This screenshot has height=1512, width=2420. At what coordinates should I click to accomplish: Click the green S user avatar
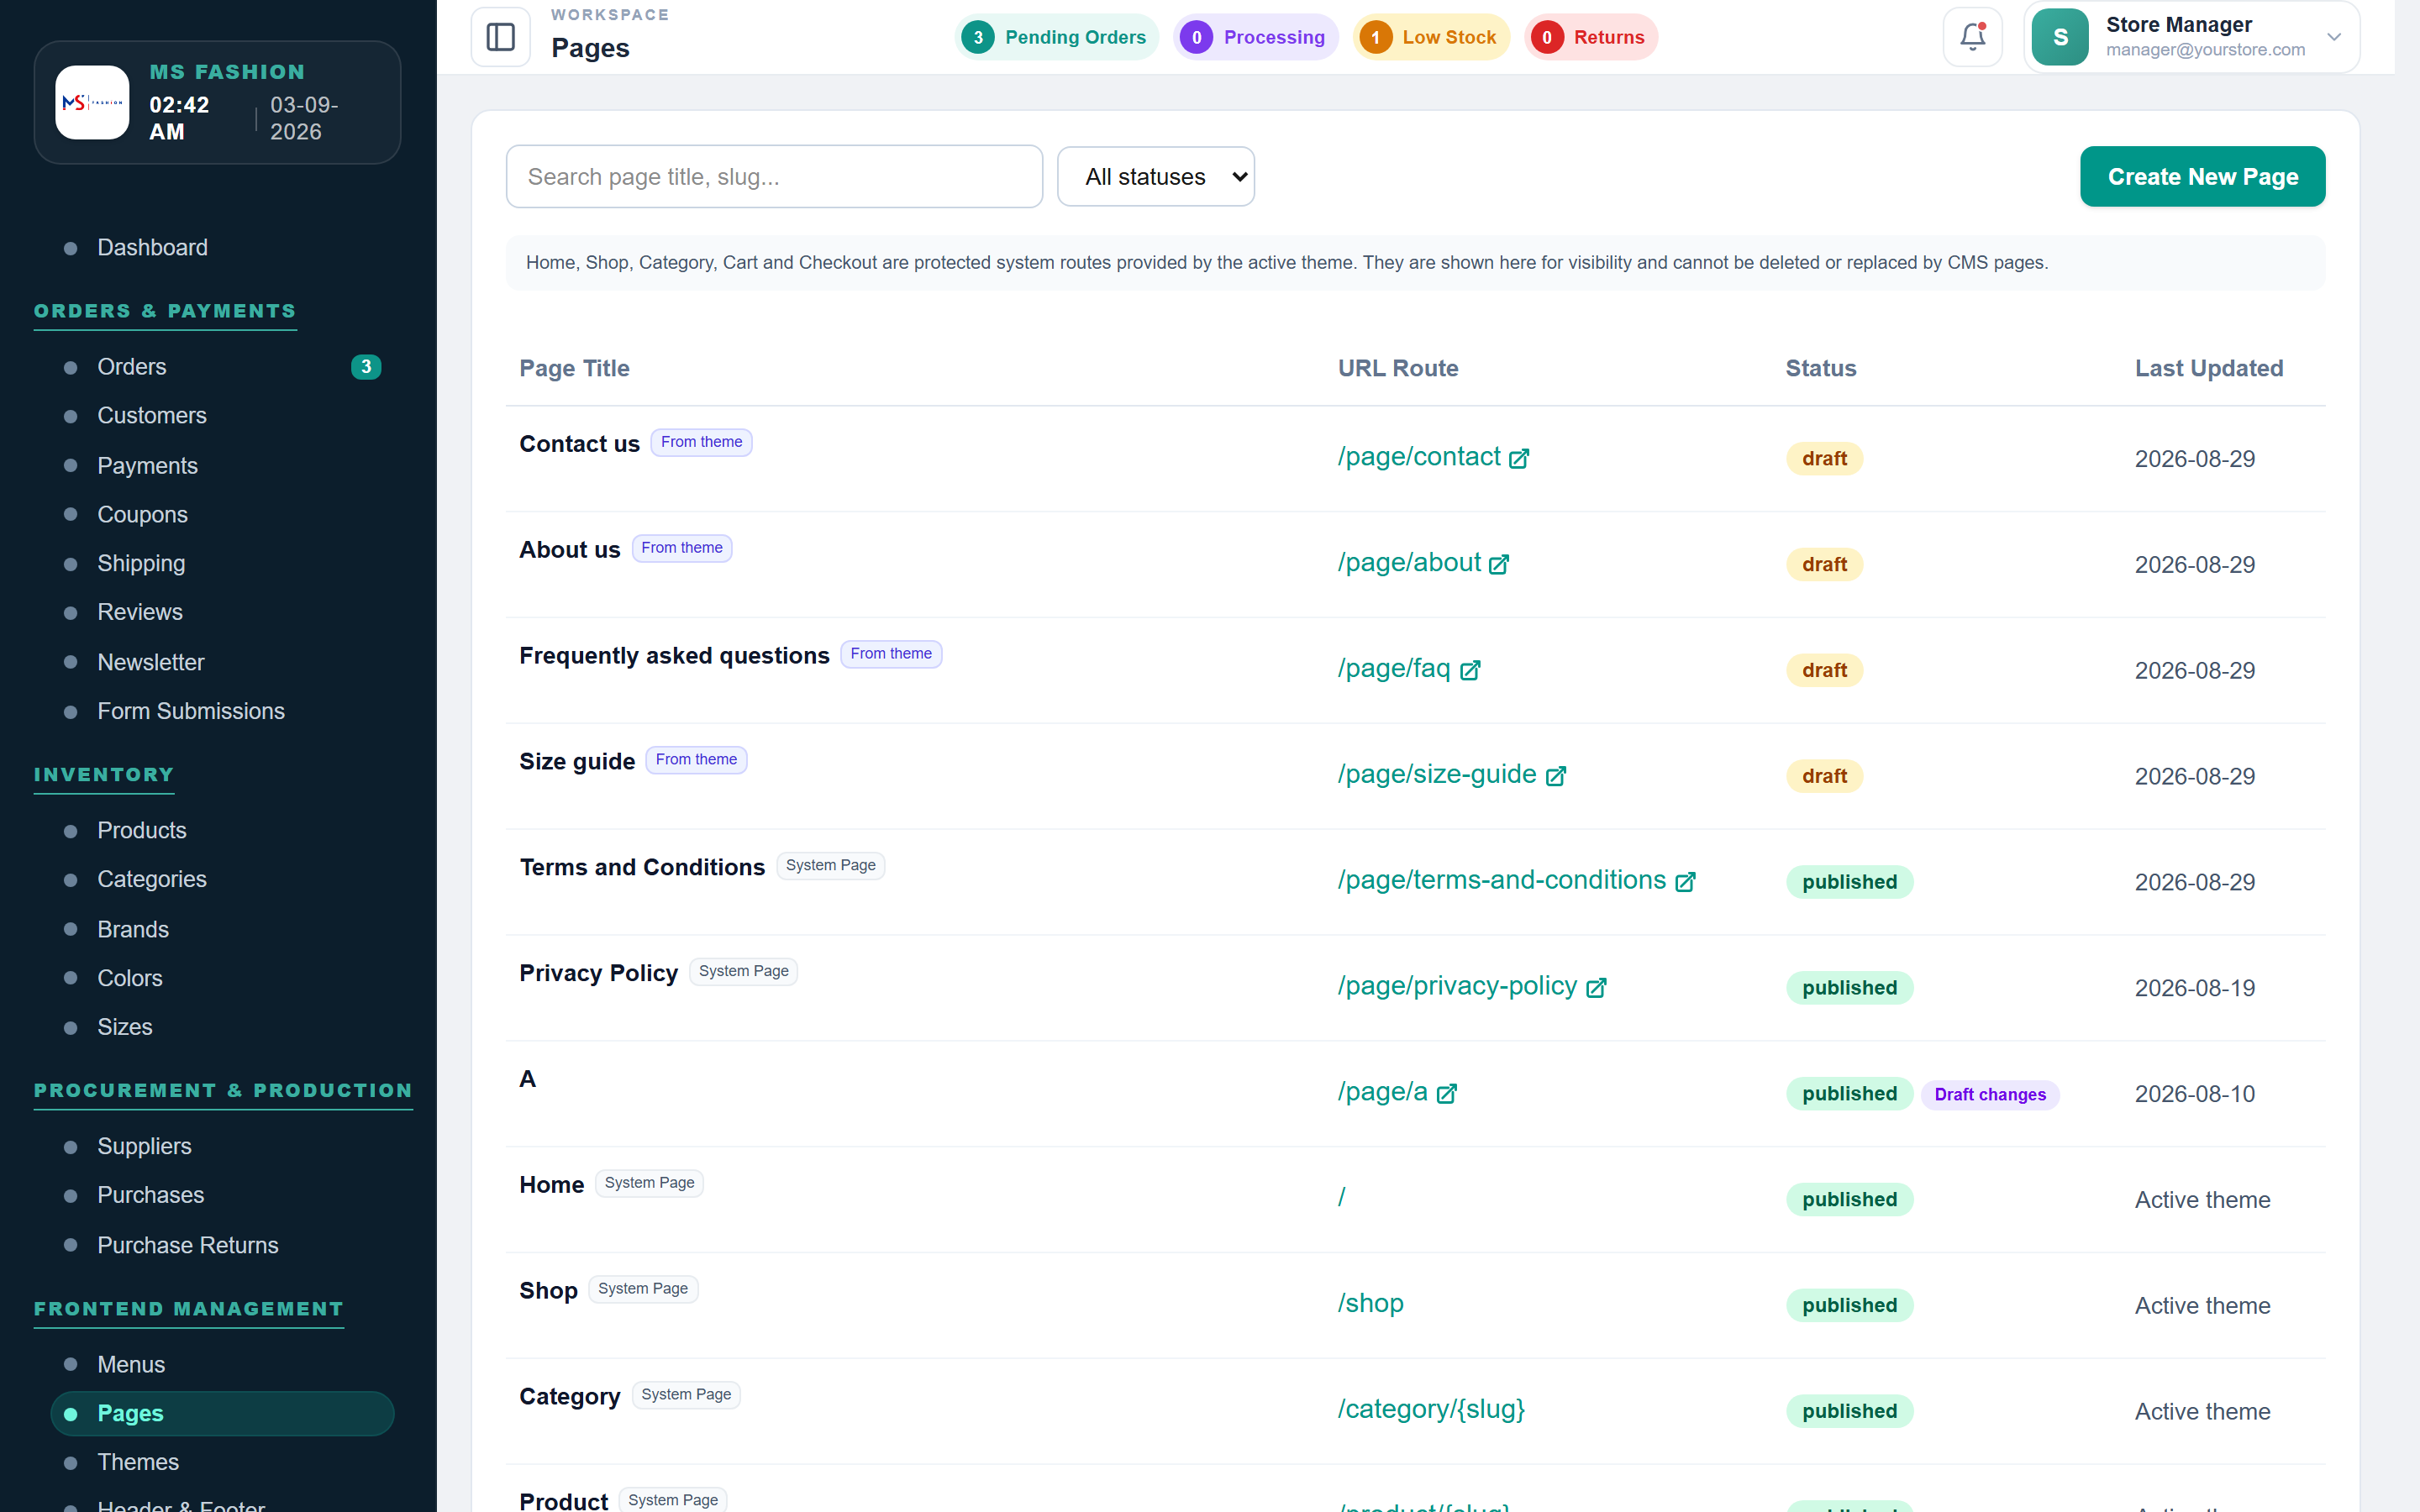(2060, 37)
